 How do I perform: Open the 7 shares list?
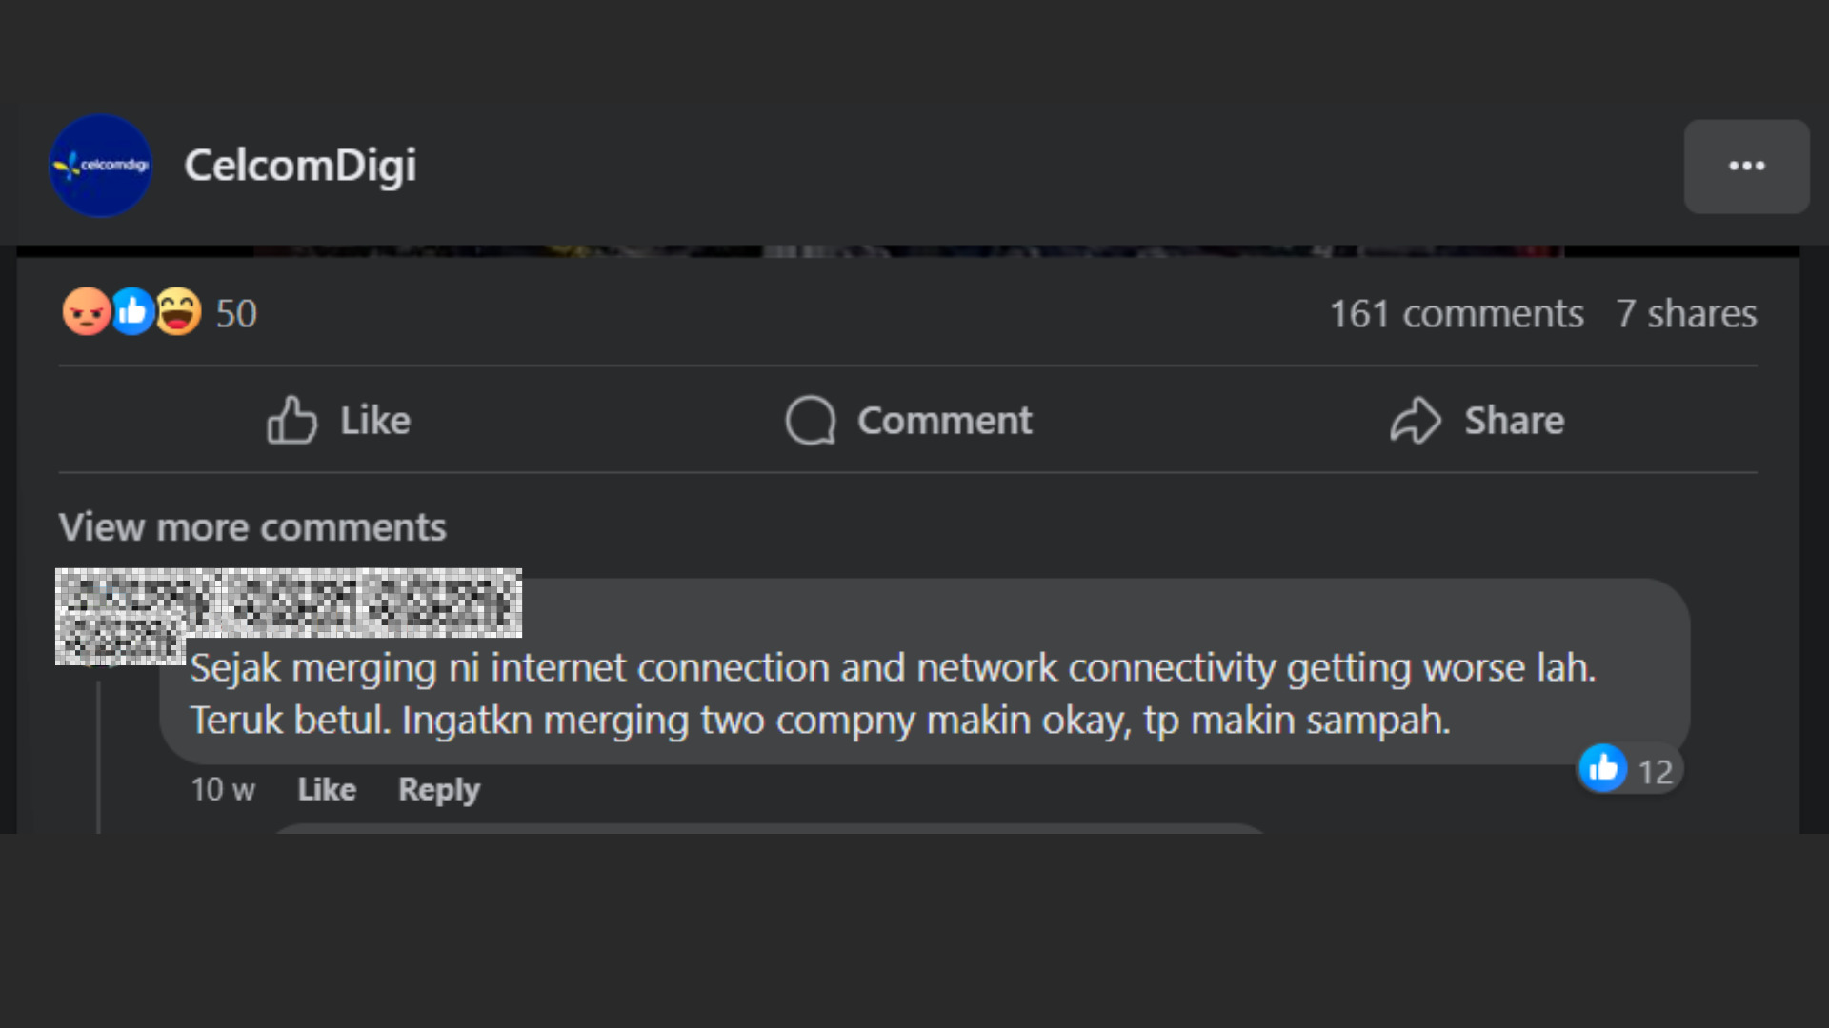click(x=1686, y=314)
